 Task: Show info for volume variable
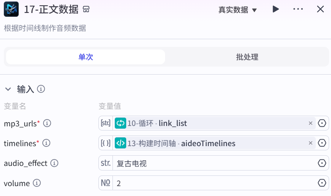click(37, 183)
